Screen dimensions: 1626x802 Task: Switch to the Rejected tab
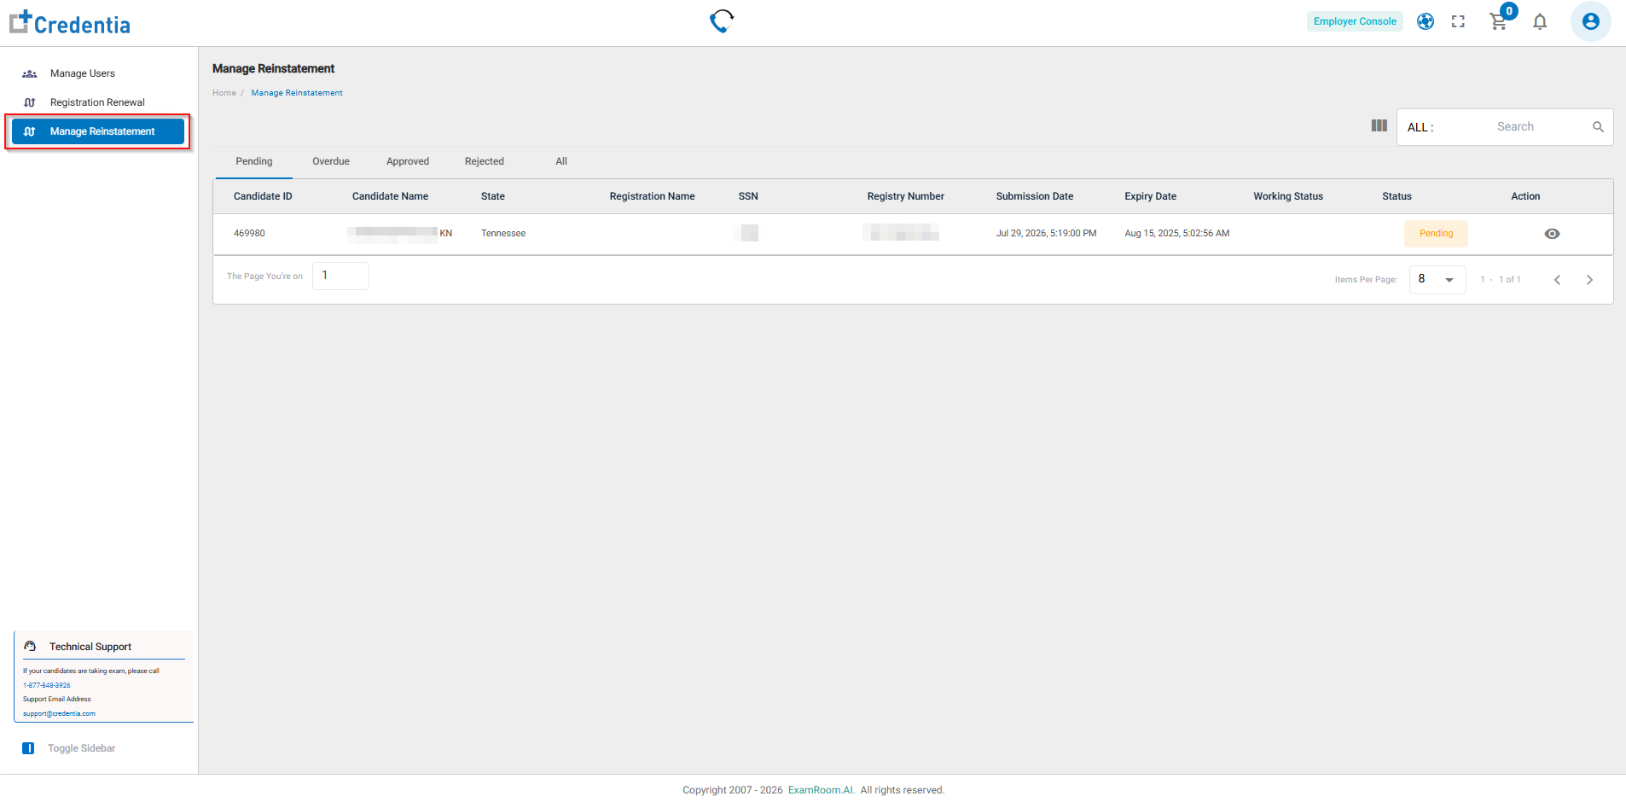pos(485,161)
